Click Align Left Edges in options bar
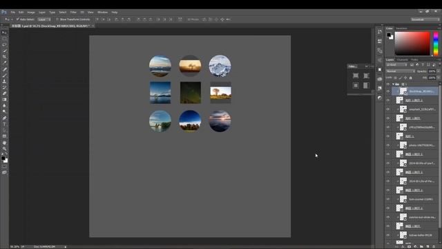This screenshot has width=442, height=249. click(117, 19)
